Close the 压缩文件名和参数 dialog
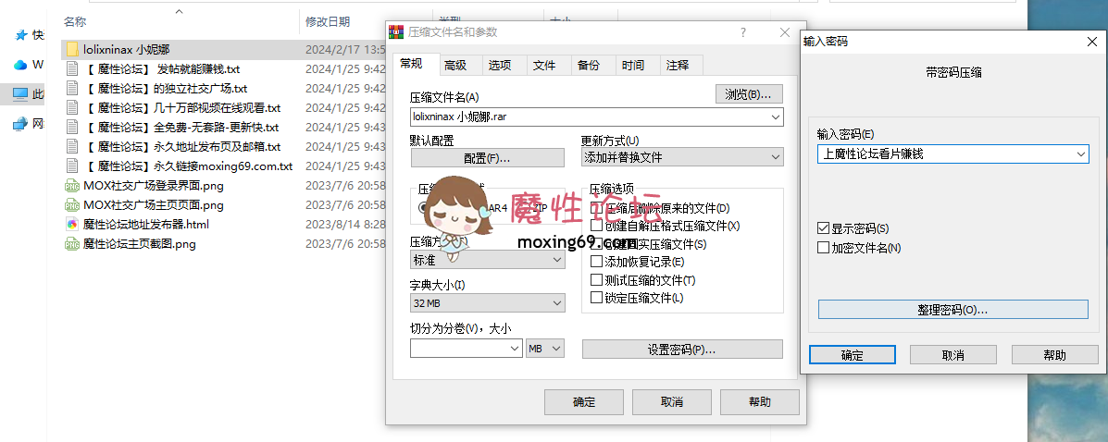 [784, 32]
